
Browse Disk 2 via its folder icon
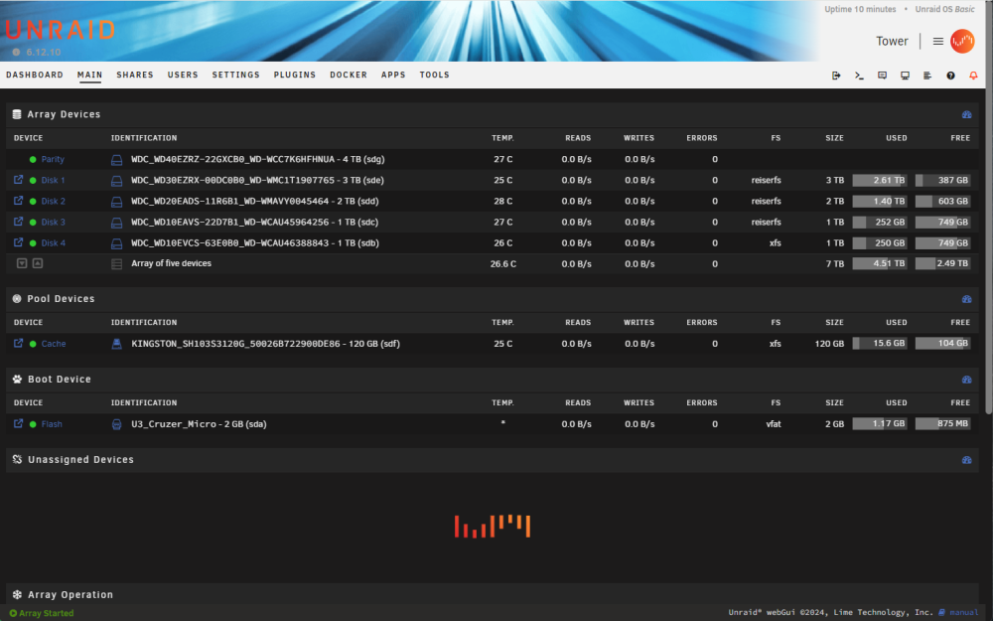click(x=18, y=201)
